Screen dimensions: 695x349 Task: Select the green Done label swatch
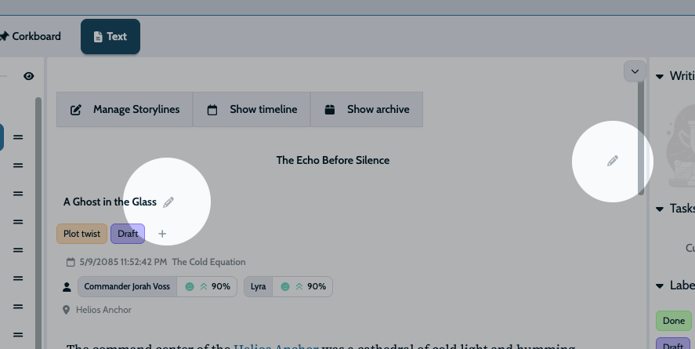pos(673,321)
